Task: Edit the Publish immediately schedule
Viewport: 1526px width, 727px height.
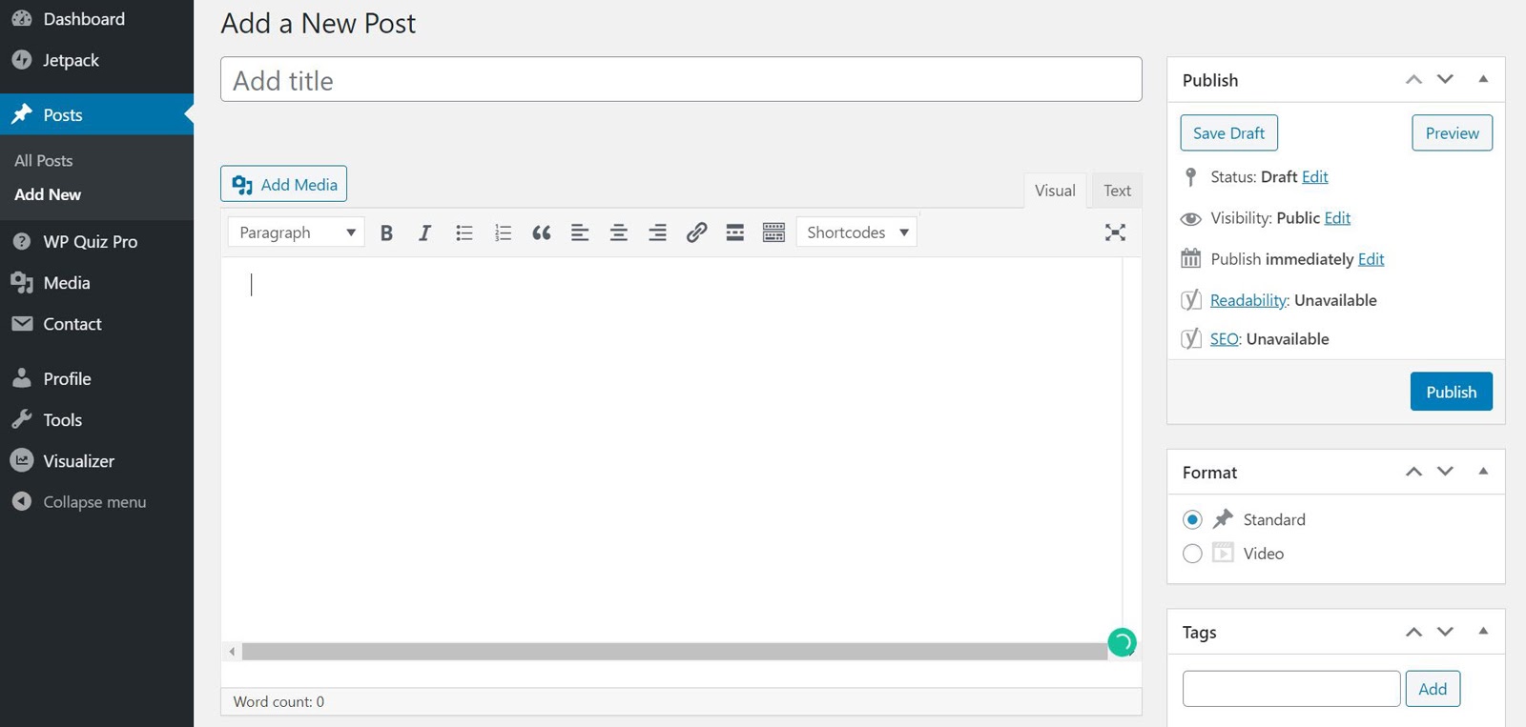Action: click(1371, 259)
